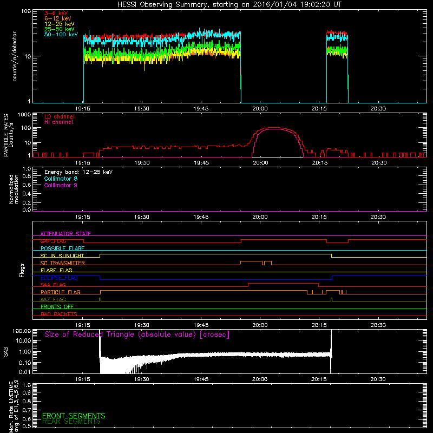Image resolution: width=433 pixels, height=433 pixels.
Task: Click the SAS axis label
Action: [x=6, y=352]
